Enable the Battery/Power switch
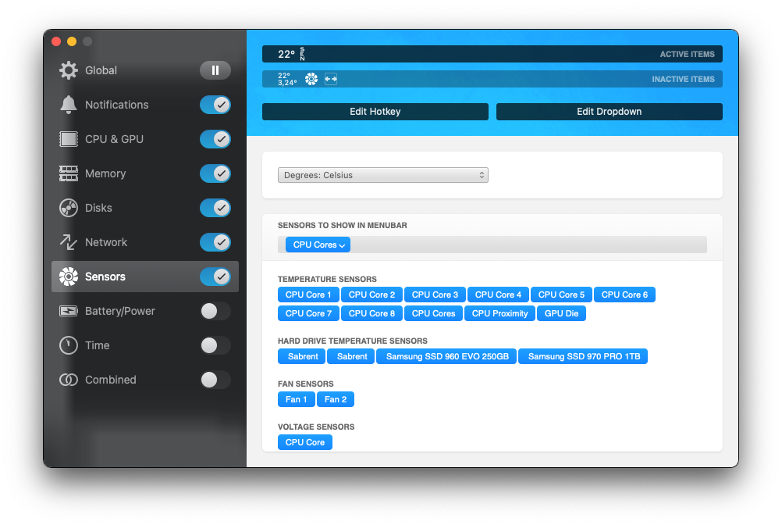The height and width of the screenshot is (525, 782). (215, 312)
